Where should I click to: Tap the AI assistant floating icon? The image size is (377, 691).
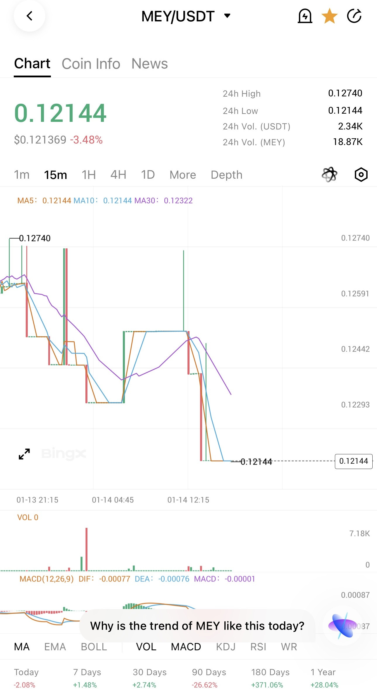pyautogui.click(x=342, y=626)
